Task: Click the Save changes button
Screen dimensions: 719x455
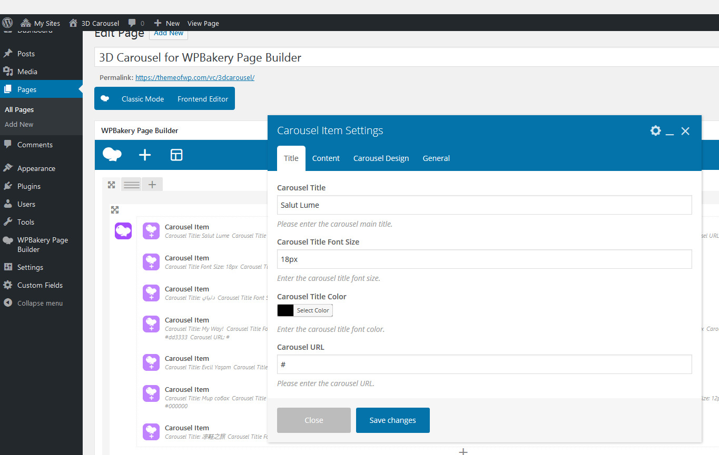Action: 393,420
